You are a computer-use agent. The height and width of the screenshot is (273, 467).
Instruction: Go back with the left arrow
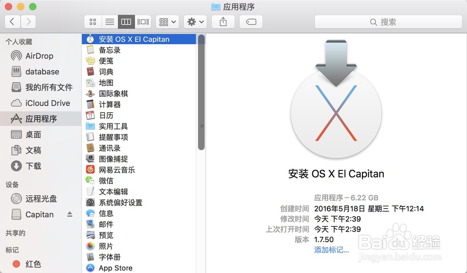13,22
